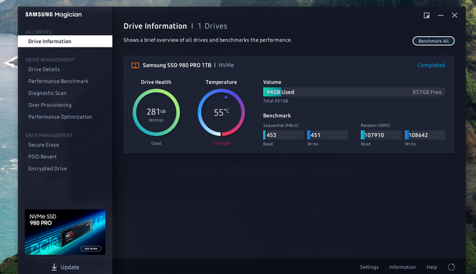The width and height of the screenshot is (476, 274).
Task: Click the orange drive warning icon
Action: pyautogui.click(x=136, y=65)
